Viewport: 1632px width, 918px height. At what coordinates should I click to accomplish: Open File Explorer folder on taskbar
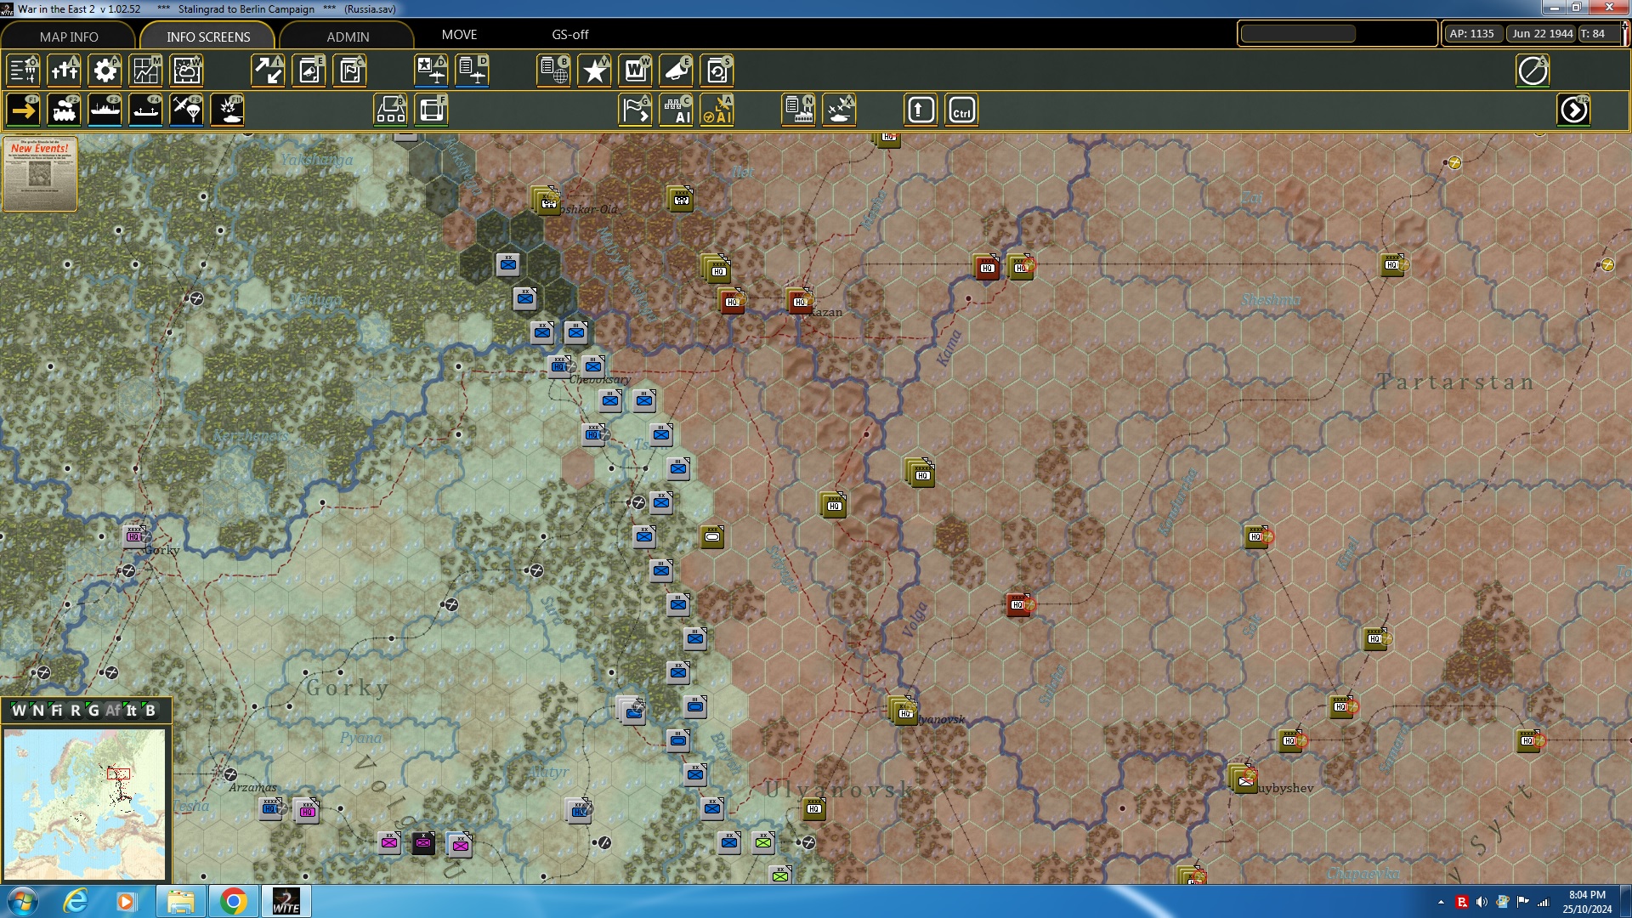click(x=180, y=901)
